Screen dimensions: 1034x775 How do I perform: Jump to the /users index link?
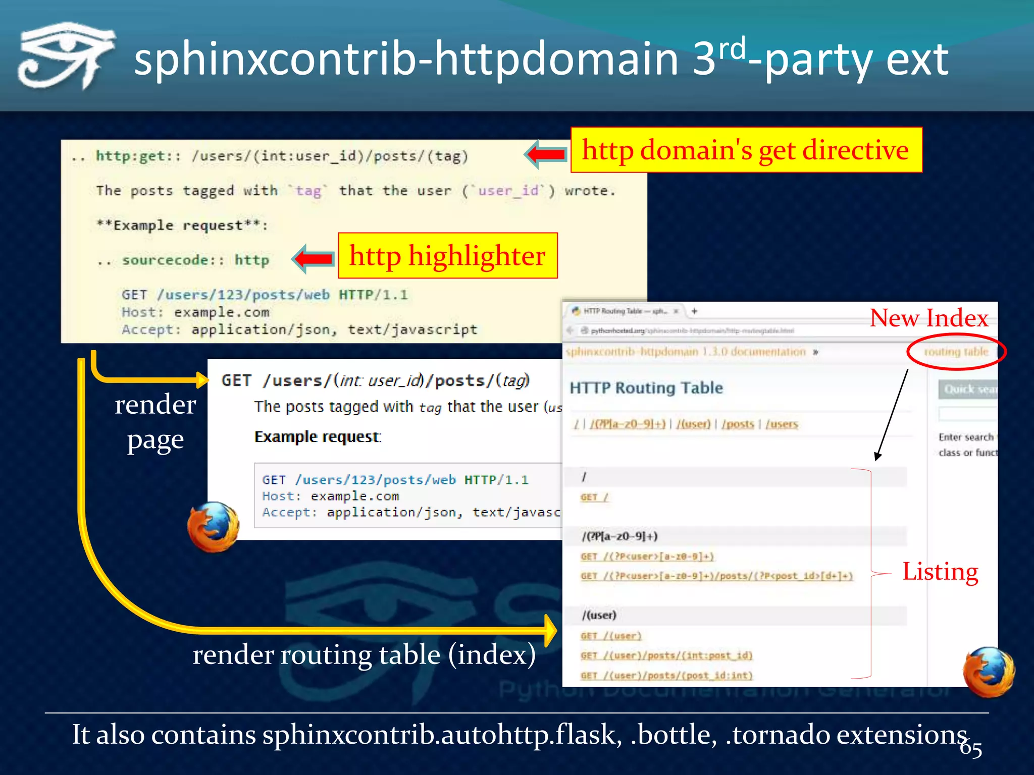[782, 424]
